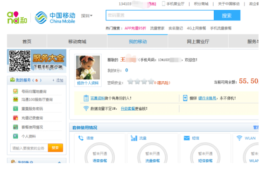This screenshot has height=178, width=266.
Task: Open the 银行卡账号 link
Action: [x=207, y=98]
